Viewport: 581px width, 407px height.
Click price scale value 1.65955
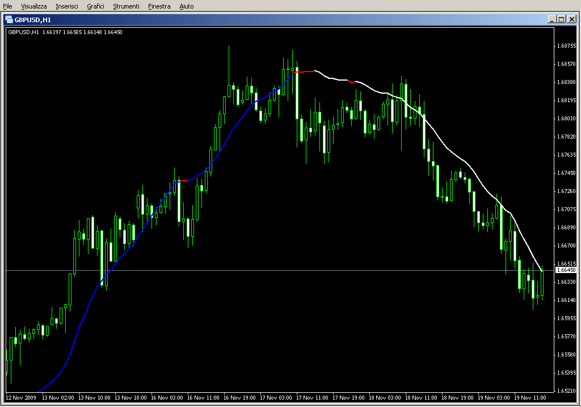pos(567,318)
